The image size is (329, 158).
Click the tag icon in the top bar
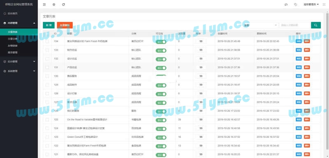(x=296, y=5)
